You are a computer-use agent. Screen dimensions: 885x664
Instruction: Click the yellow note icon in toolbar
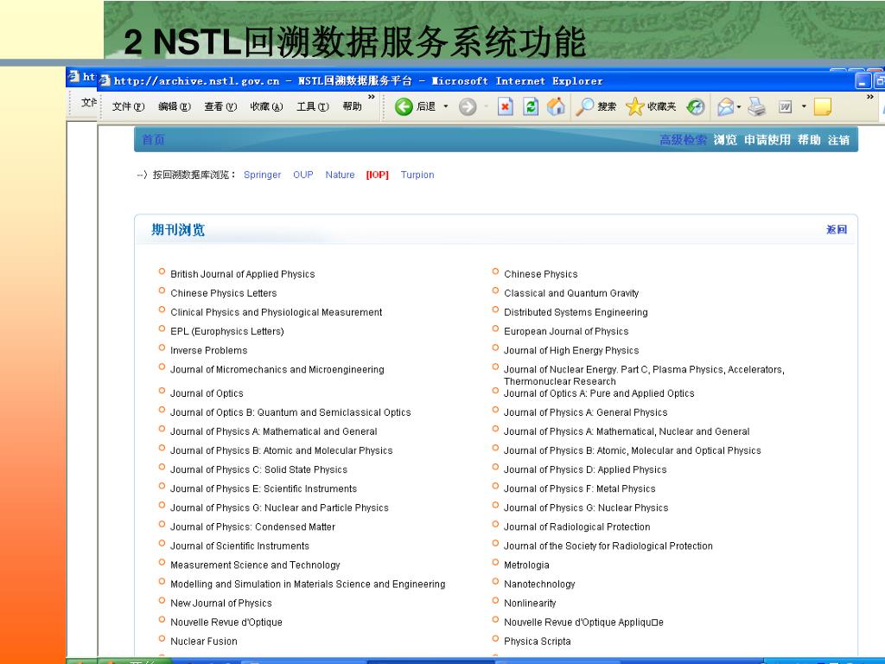click(823, 106)
